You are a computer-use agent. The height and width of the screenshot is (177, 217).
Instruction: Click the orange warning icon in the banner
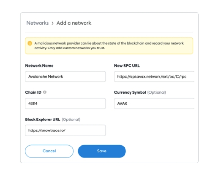pos(30,43)
